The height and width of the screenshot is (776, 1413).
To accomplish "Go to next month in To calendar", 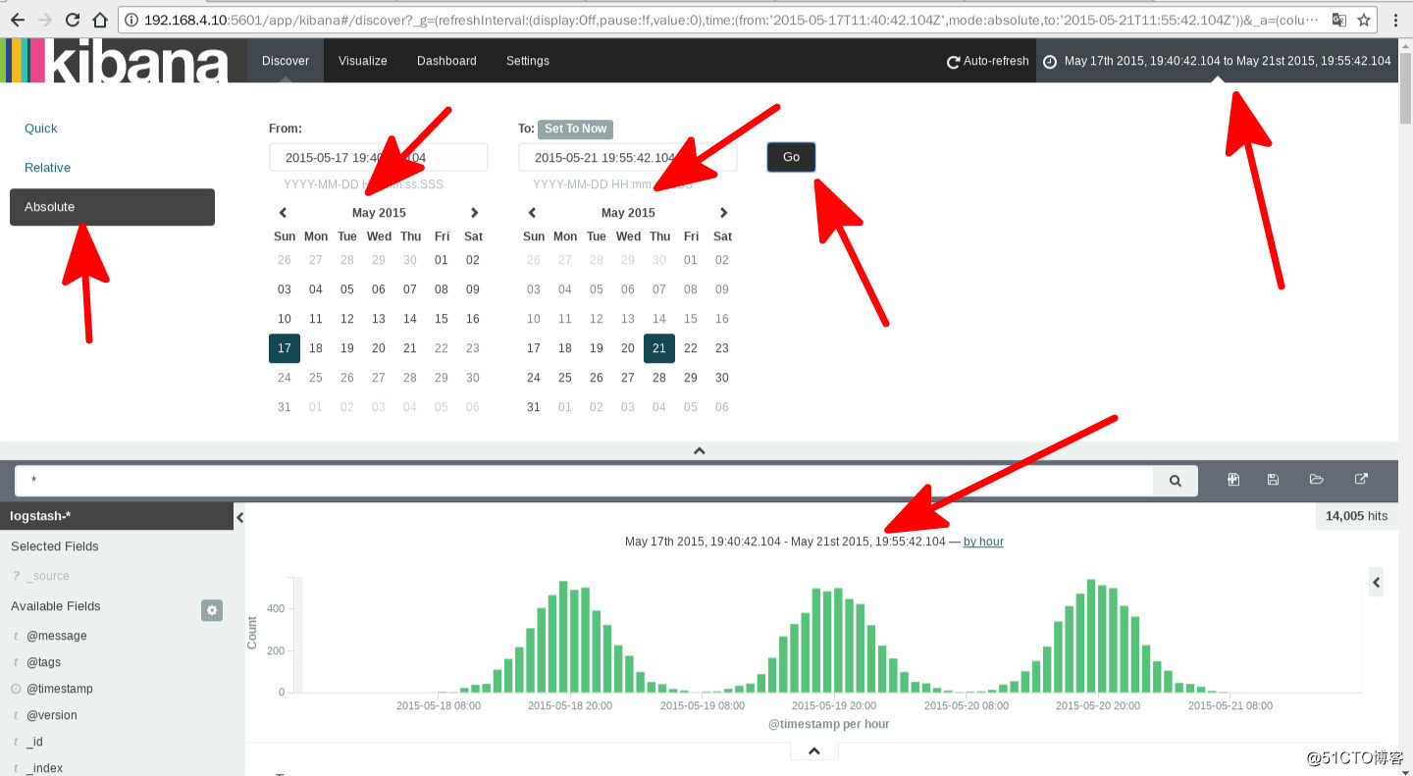I will point(723,213).
